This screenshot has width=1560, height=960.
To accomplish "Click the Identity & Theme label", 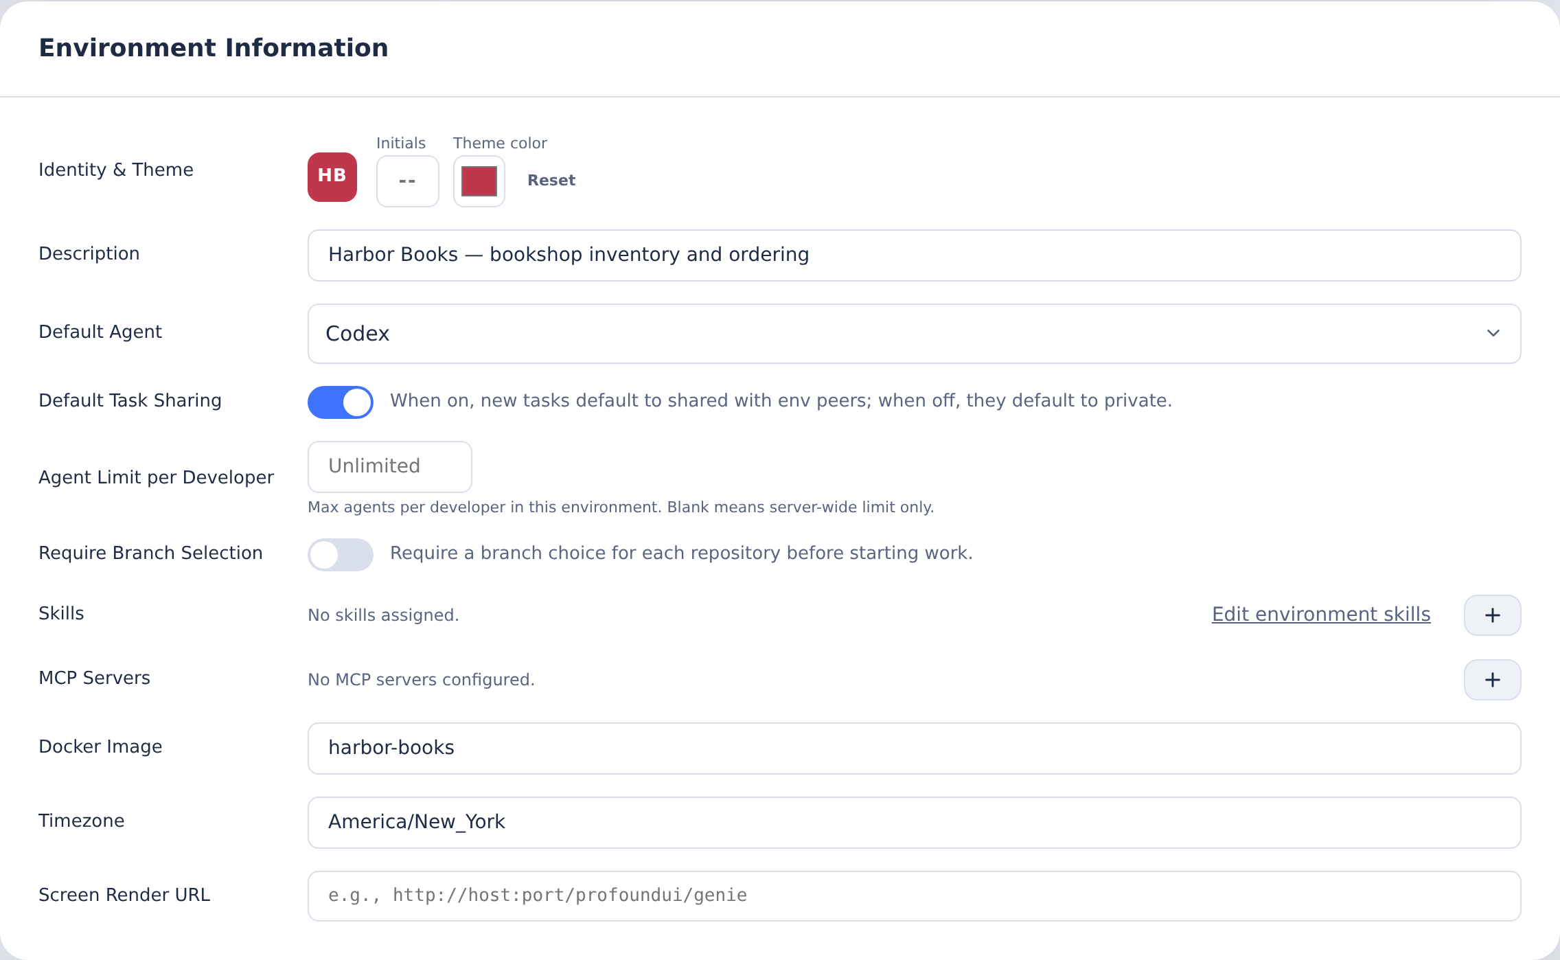I will [x=116, y=170].
